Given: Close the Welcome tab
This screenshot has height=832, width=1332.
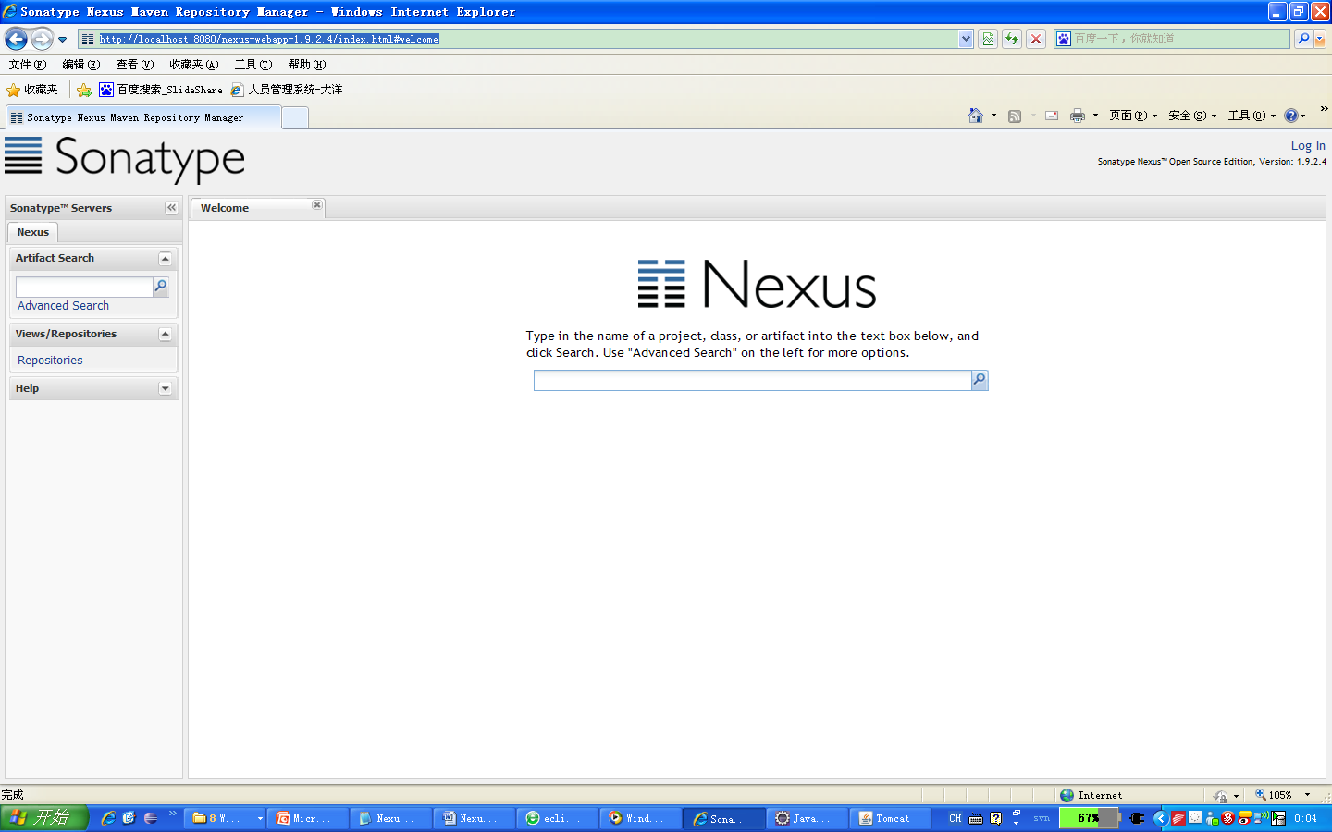Looking at the screenshot, I should [x=317, y=204].
